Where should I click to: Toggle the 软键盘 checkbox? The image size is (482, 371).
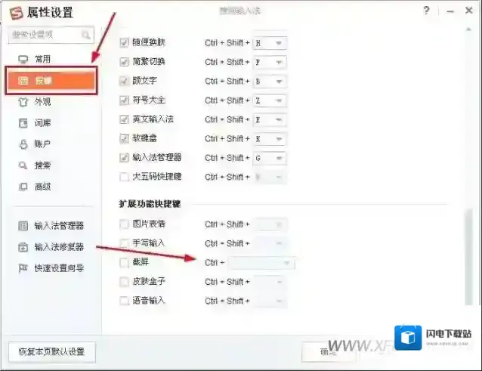click(x=124, y=138)
